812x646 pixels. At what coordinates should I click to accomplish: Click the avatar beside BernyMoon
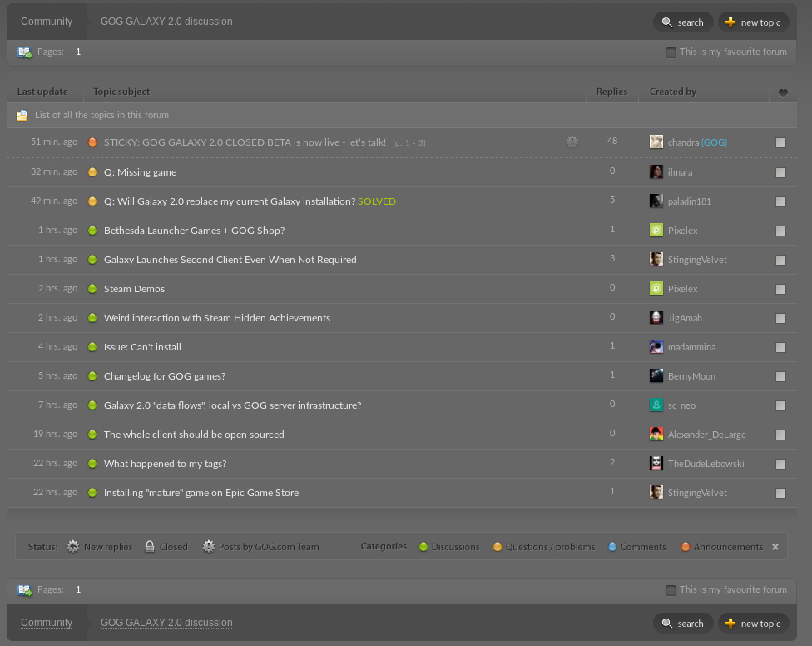point(656,375)
